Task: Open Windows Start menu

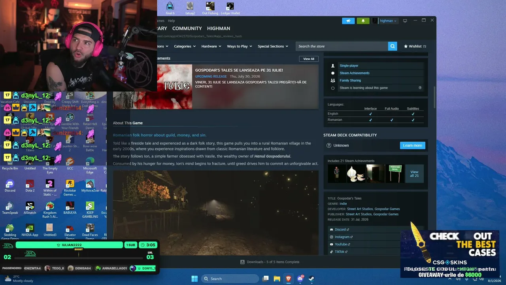Action: pos(194,279)
